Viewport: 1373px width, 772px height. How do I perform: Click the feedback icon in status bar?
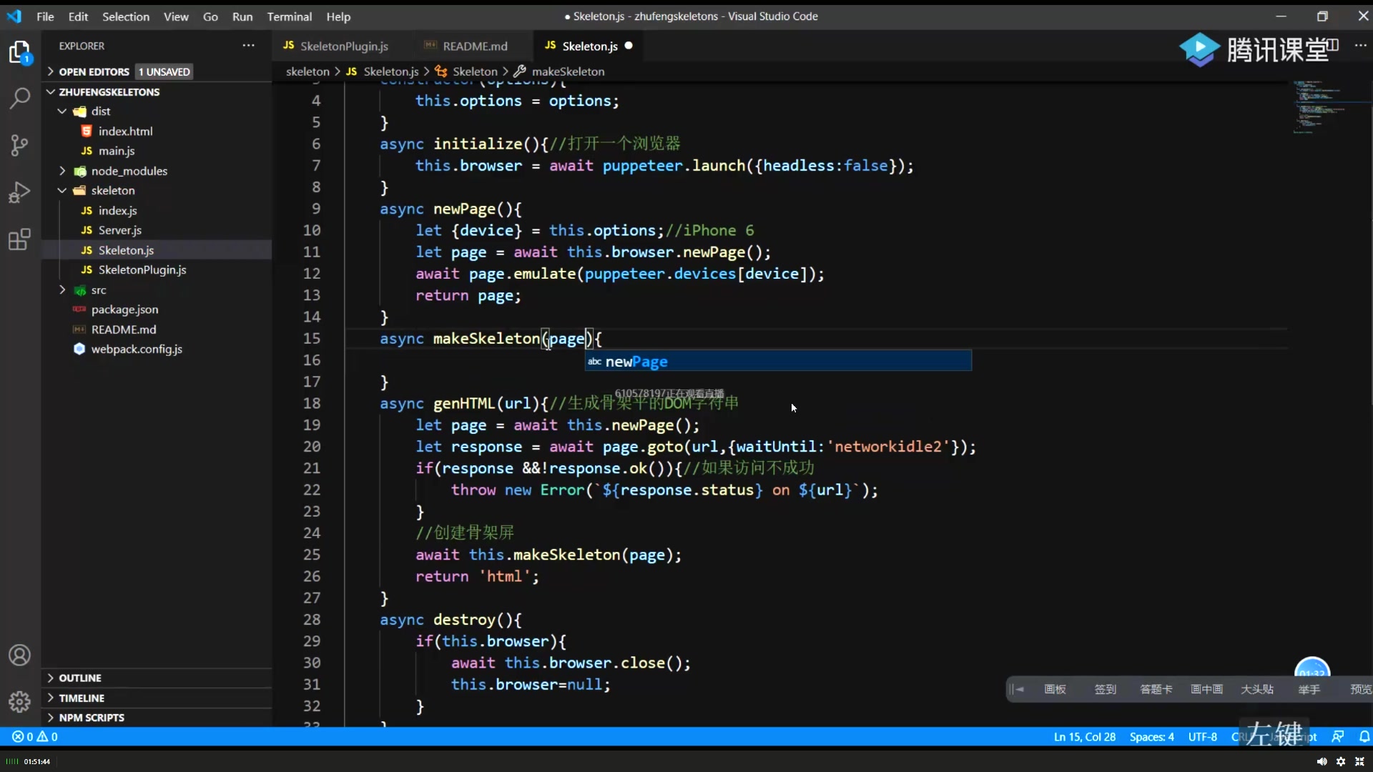[x=1338, y=737]
